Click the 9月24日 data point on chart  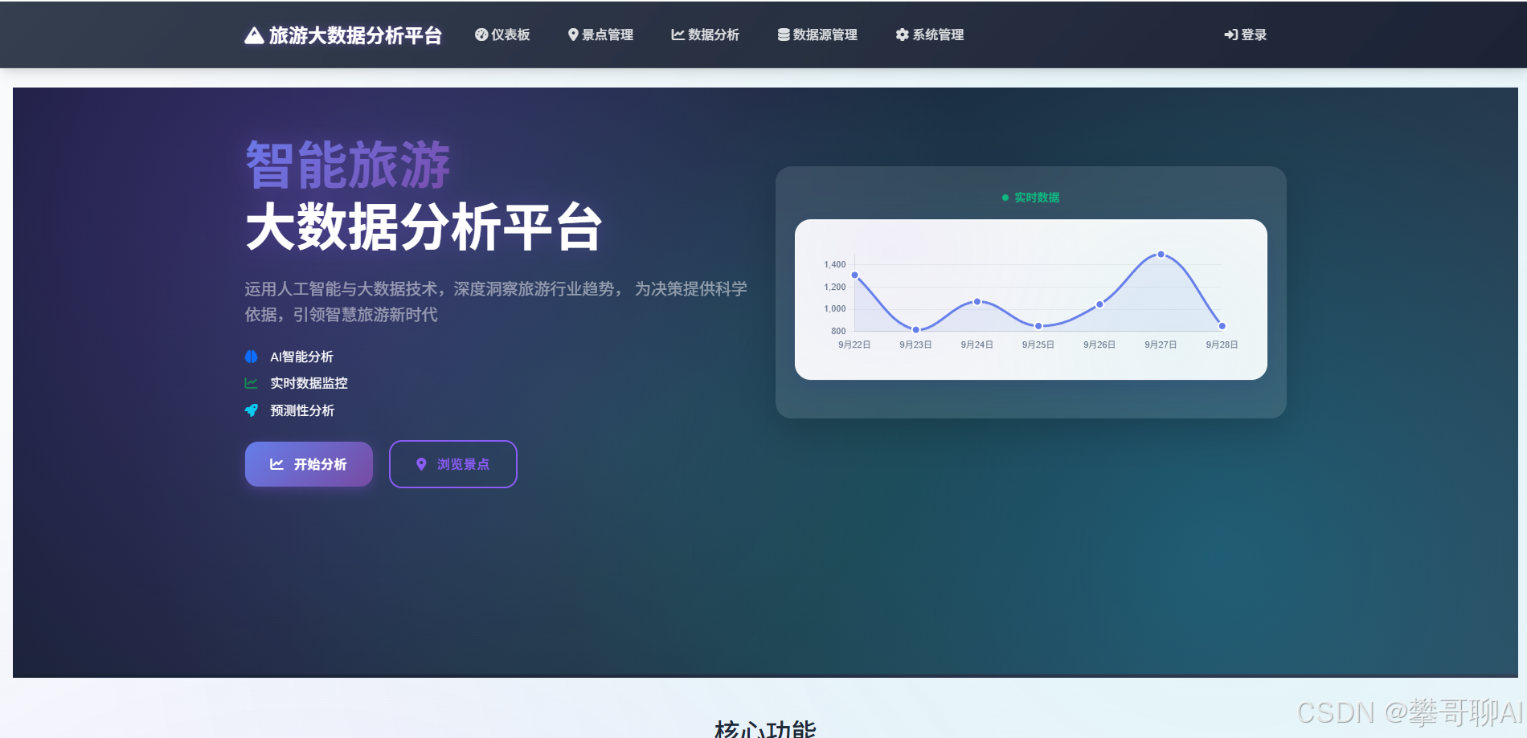[977, 302]
